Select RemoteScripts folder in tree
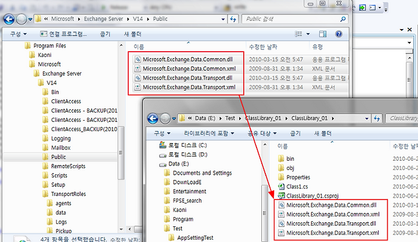This screenshot has width=418, height=242. pyautogui.click(x=64, y=166)
